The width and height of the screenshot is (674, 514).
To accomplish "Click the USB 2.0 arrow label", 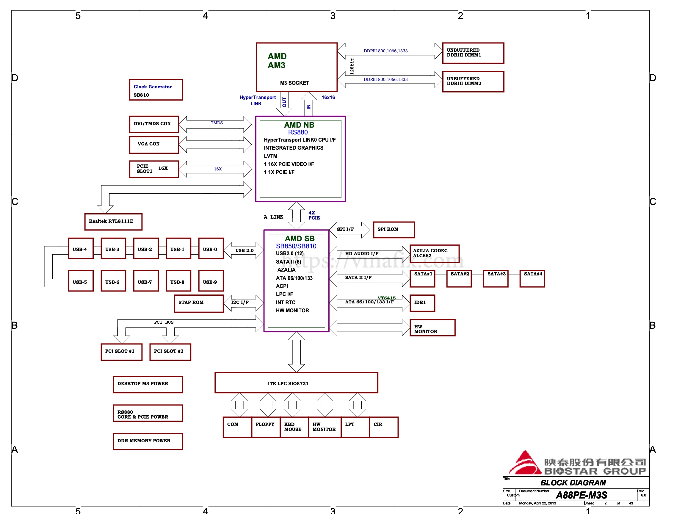I will tap(244, 250).
